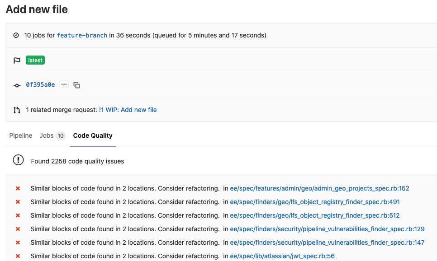The image size is (437, 261).
Task: Click the exclamation icon beside the issues count
Action: point(17,161)
